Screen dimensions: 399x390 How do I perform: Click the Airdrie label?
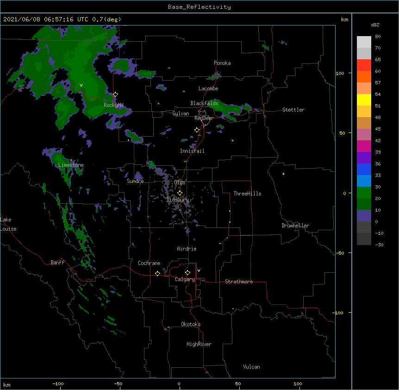187,249
